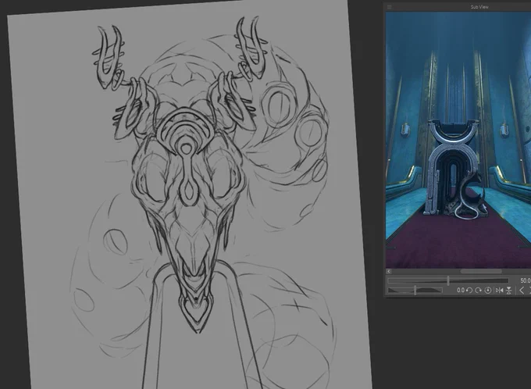Image resolution: width=531 pixels, height=389 pixels.
Task: Click the Sub View panel title
Action: point(479,7)
